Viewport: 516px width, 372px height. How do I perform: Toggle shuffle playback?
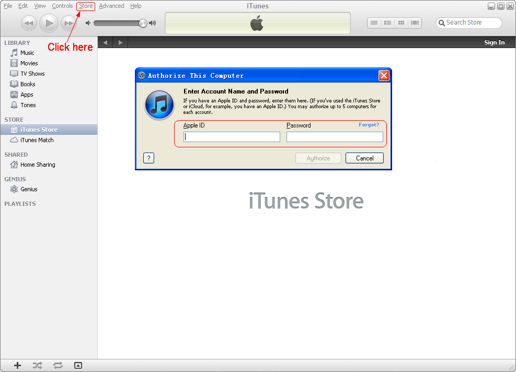[x=38, y=365]
